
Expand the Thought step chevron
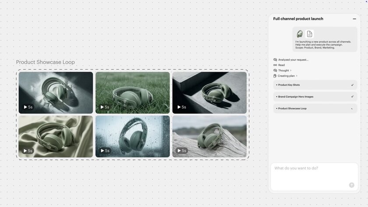pyautogui.click(x=291, y=70)
